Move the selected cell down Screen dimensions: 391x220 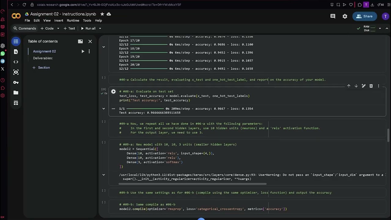point(356,86)
